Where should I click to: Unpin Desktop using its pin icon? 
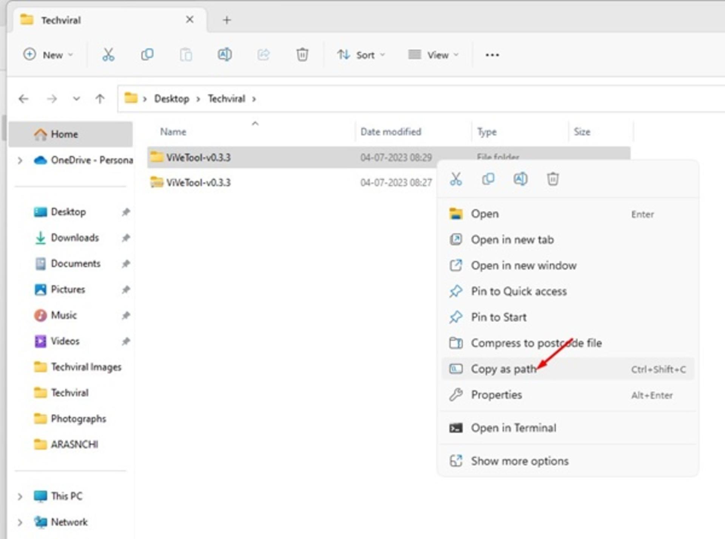(x=126, y=212)
